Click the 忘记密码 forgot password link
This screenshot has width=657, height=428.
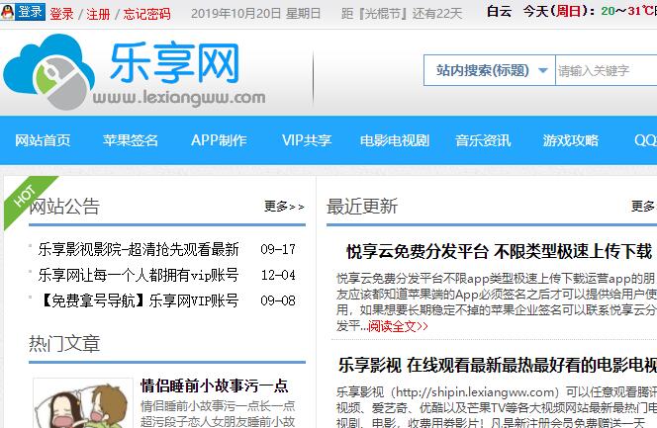[146, 14]
